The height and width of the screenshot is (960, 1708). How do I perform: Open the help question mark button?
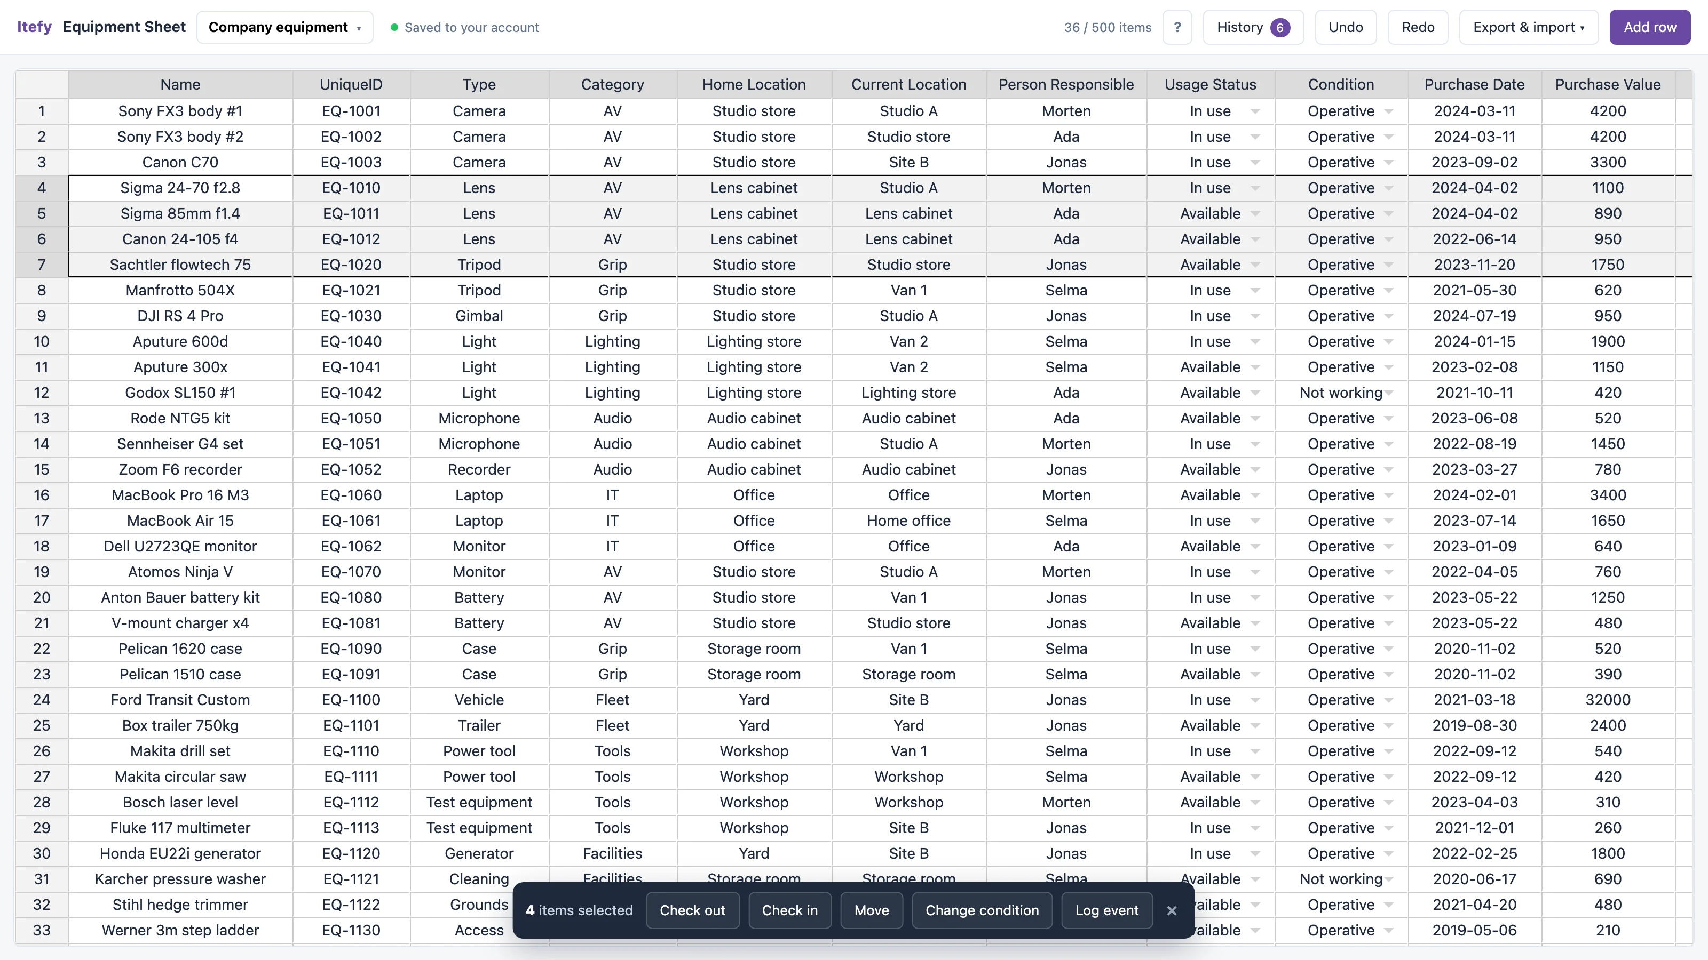pyautogui.click(x=1177, y=27)
